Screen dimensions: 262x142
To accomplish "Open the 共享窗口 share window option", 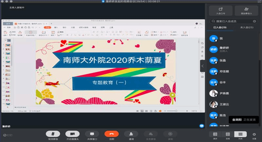I will click(92, 134).
